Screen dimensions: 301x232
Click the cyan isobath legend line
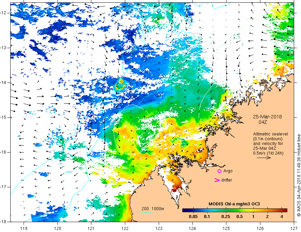[147, 212]
